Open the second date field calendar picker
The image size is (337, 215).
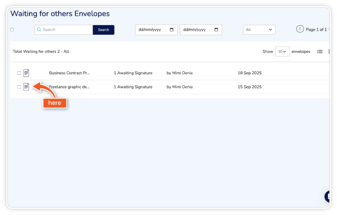(x=216, y=30)
